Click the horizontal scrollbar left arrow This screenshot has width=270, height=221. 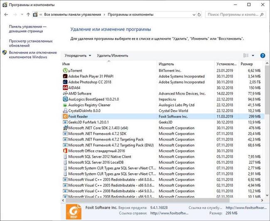63,200
